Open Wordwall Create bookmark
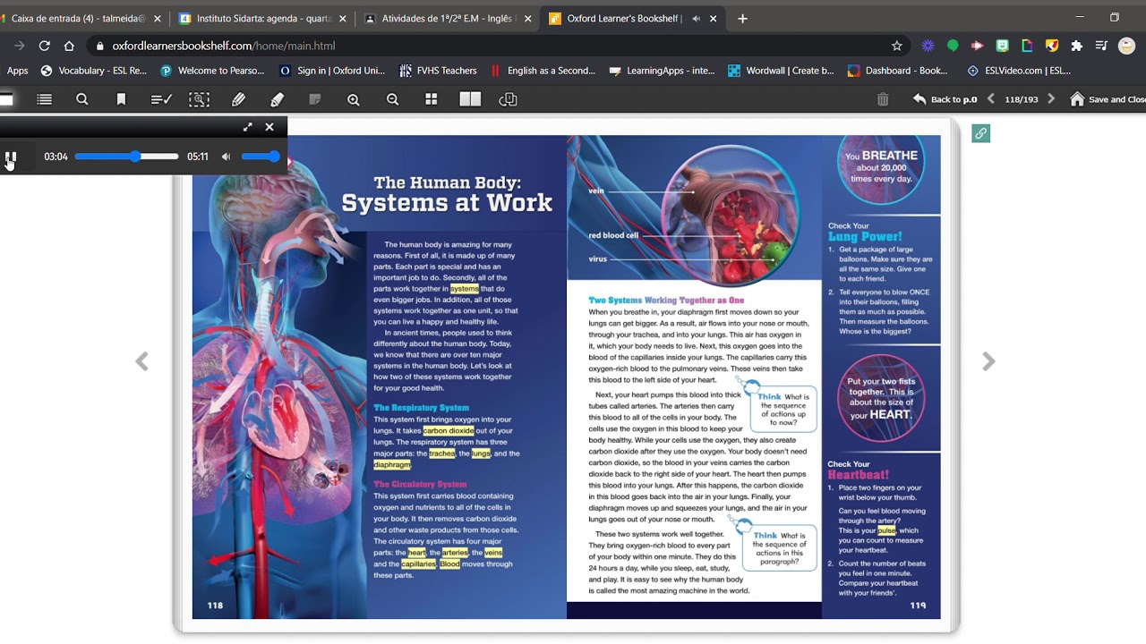This screenshot has width=1146, height=644. click(781, 71)
